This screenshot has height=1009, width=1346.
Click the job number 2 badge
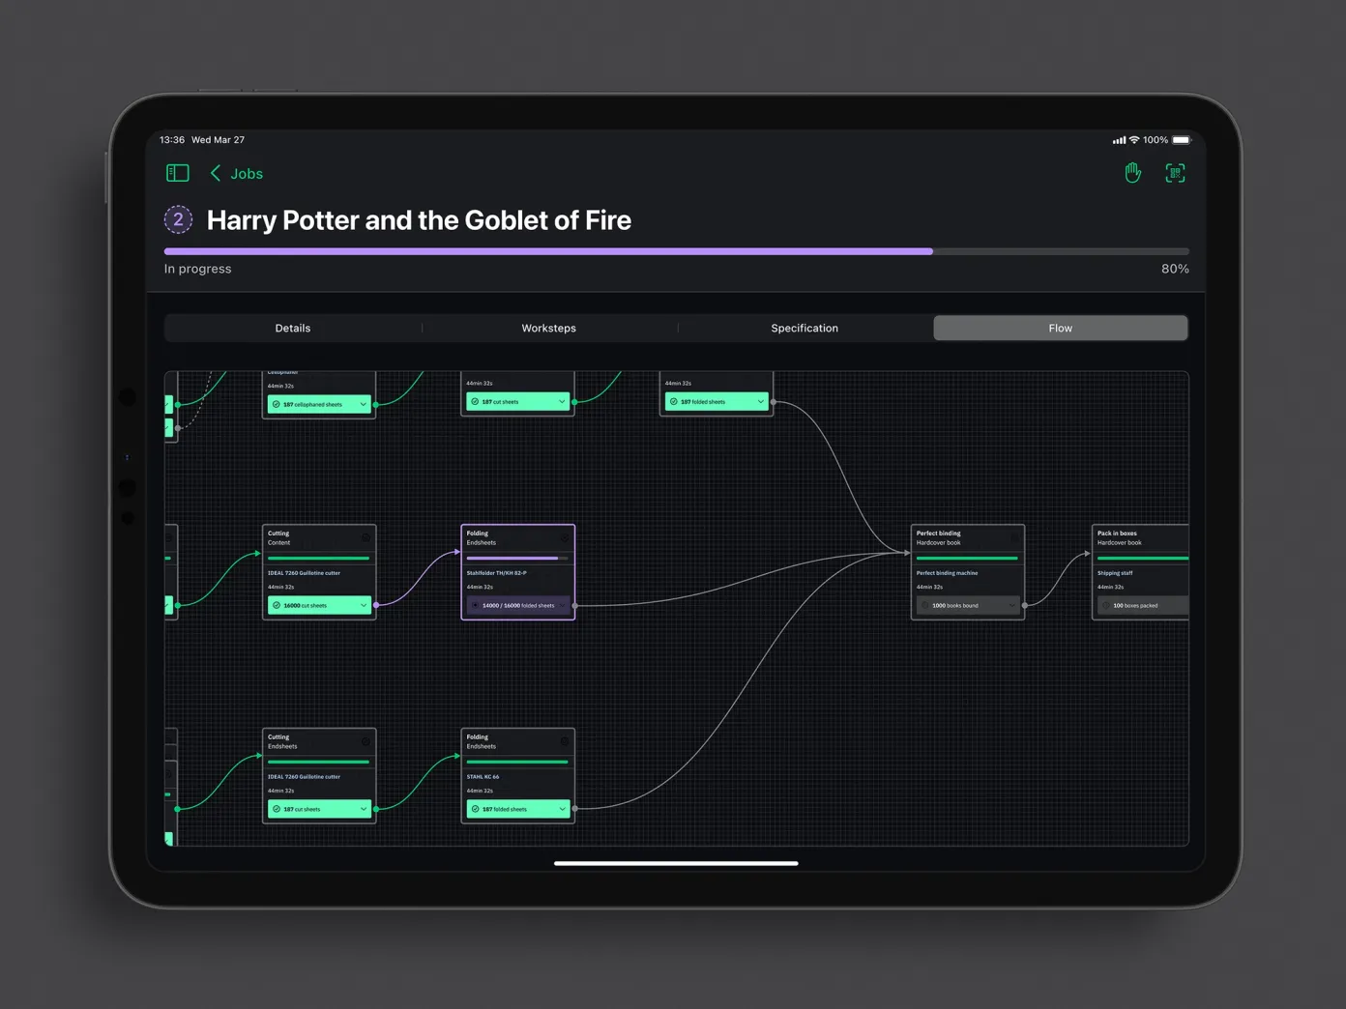pos(178,219)
